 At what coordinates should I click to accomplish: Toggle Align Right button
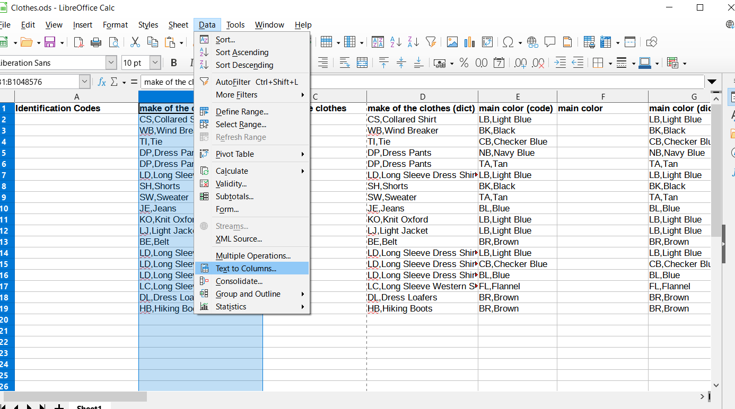(x=322, y=63)
